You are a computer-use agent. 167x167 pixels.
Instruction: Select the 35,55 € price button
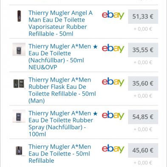coord(143,50)
